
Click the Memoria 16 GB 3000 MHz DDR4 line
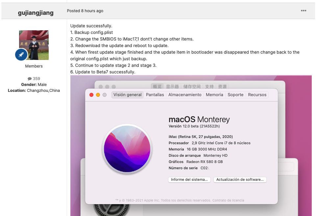point(198,149)
